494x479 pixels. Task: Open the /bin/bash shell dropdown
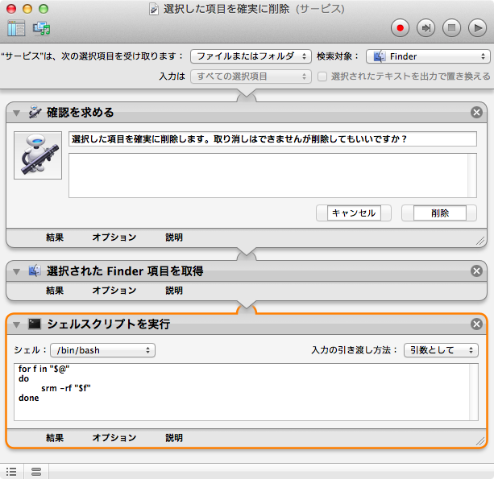102,350
